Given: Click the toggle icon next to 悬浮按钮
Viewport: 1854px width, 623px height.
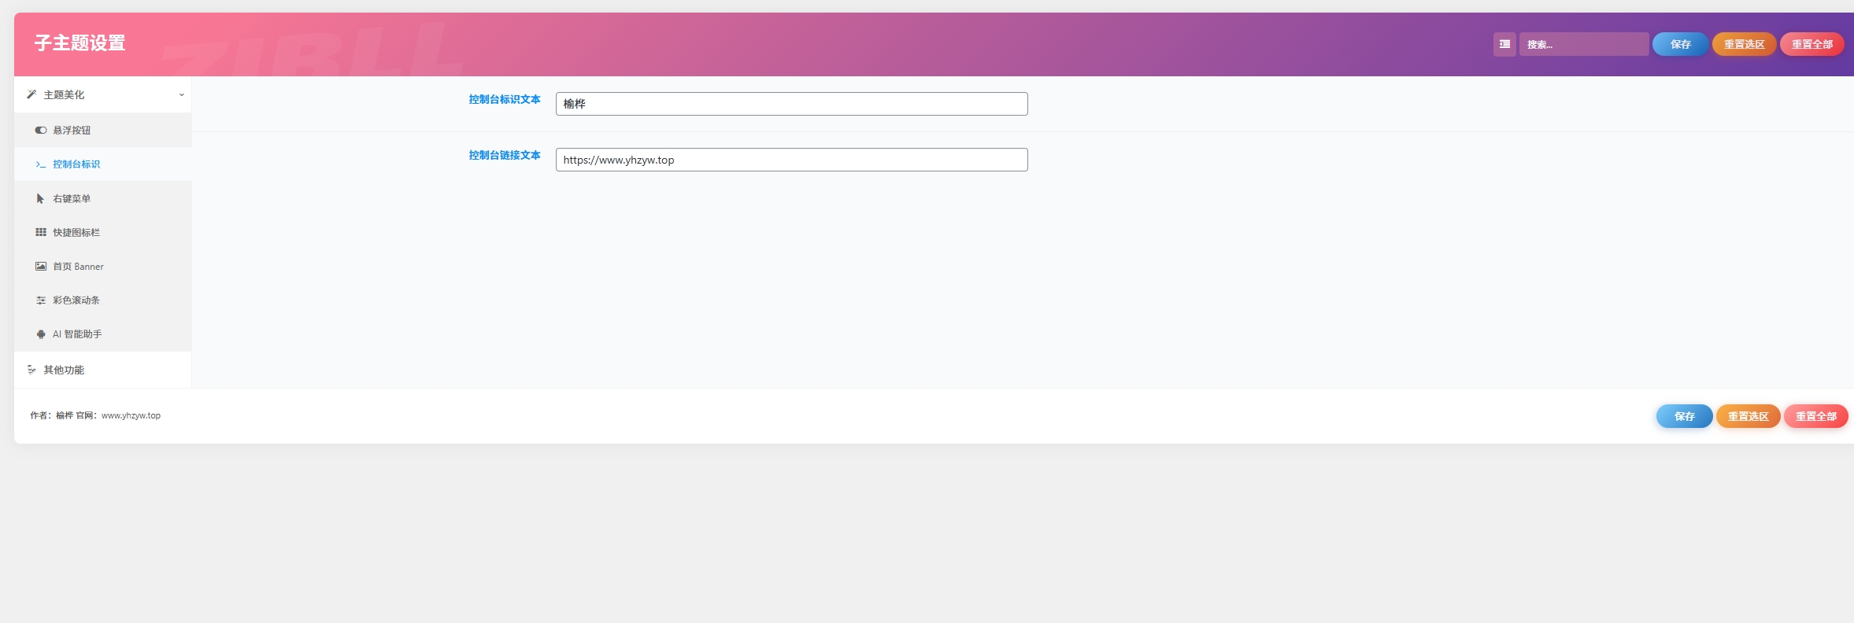Looking at the screenshot, I should tap(41, 131).
